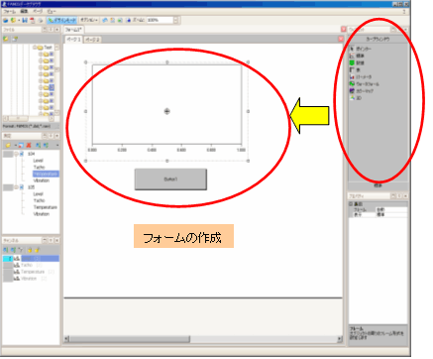This screenshot has height=359, width=433.
Task: Click the red delete icon in measurement panel
Action: pyautogui.click(x=29, y=145)
